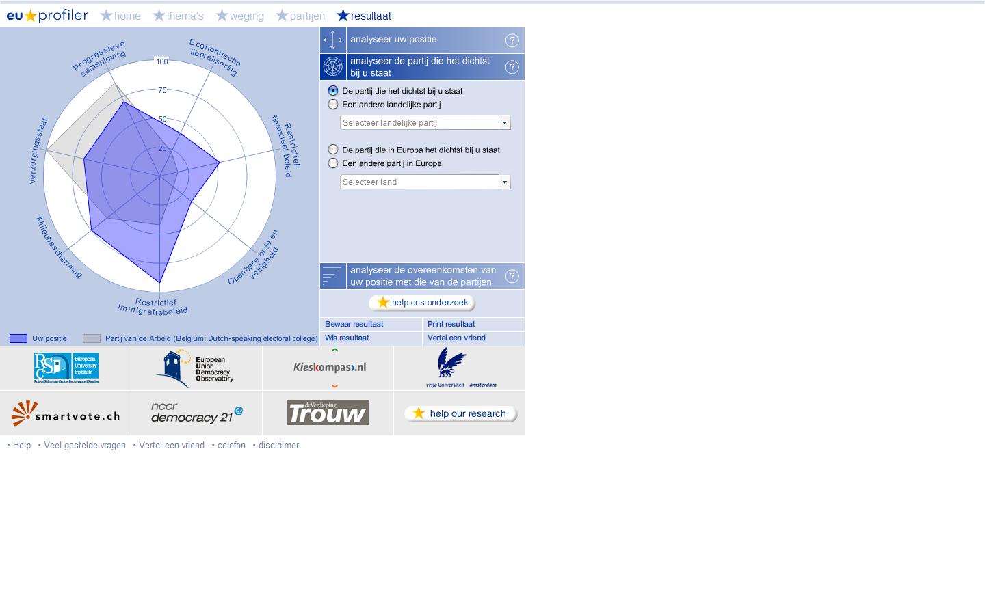Switch to the partijen tab
The height and width of the screenshot is (615, 985).
pyautogui.click(x=300, y=16)
